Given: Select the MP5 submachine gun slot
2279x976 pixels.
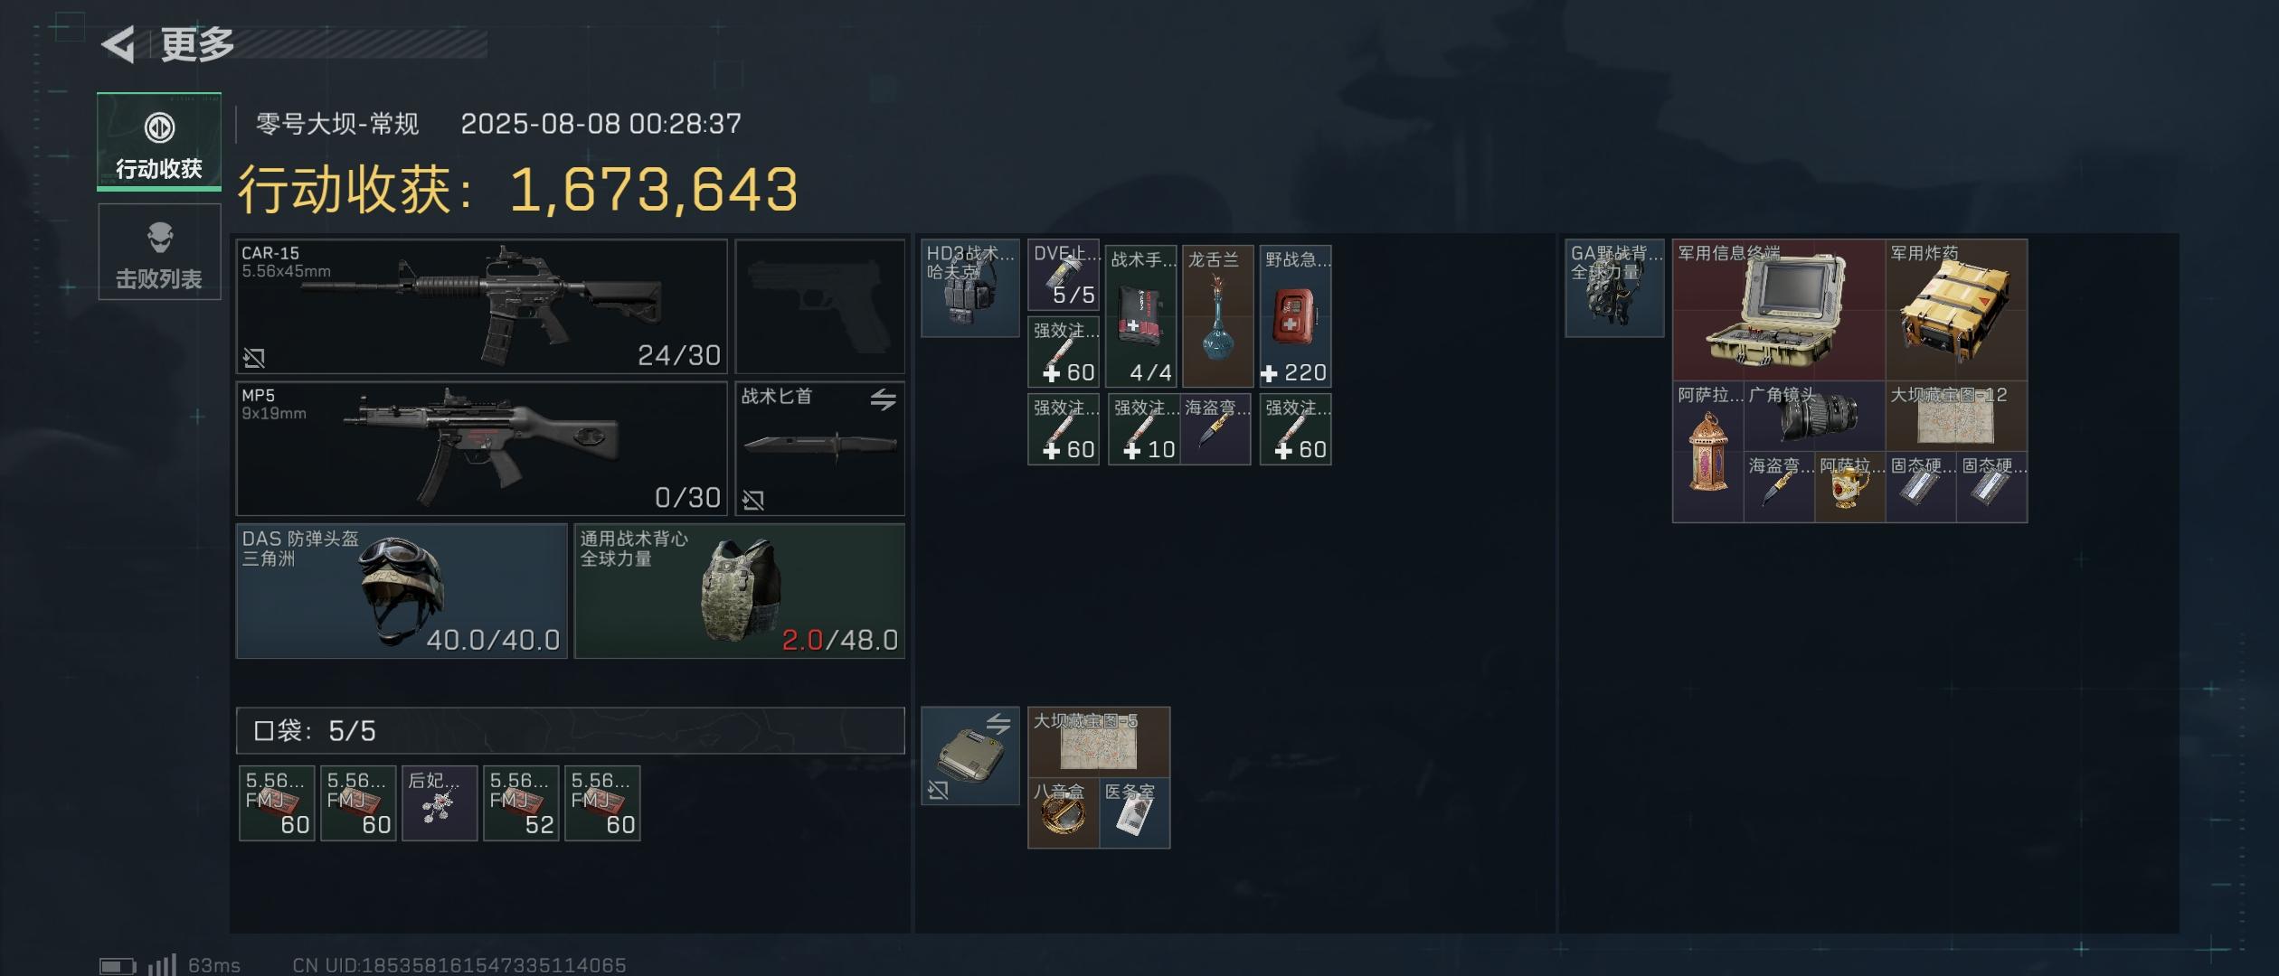Looking at the screenshot, I should point(481,448).
